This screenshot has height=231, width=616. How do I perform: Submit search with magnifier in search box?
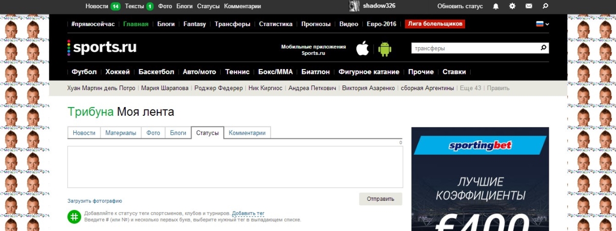click(544, 48)
